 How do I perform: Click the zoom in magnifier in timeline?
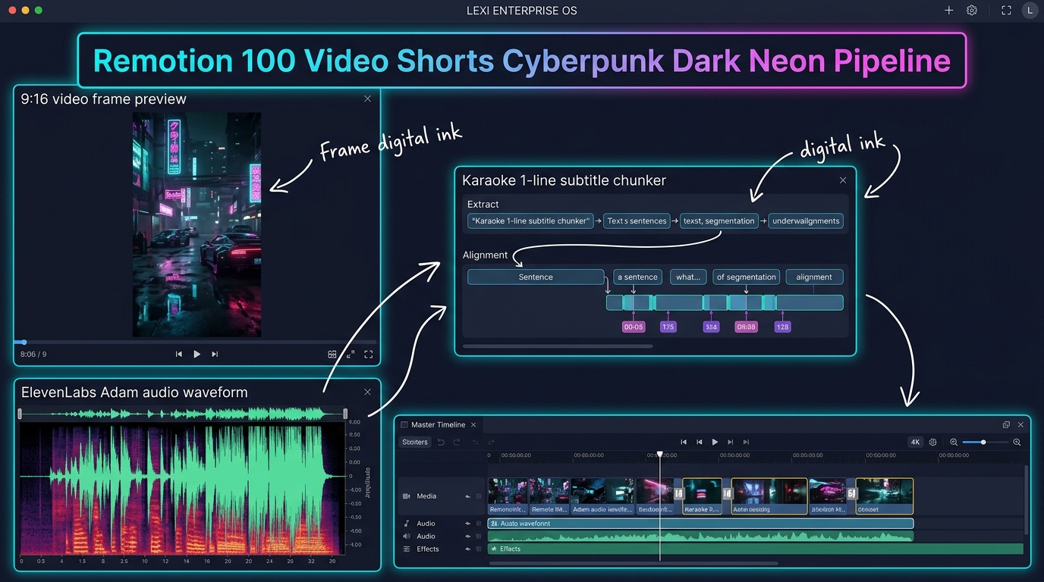click(x=1017, y=442)
